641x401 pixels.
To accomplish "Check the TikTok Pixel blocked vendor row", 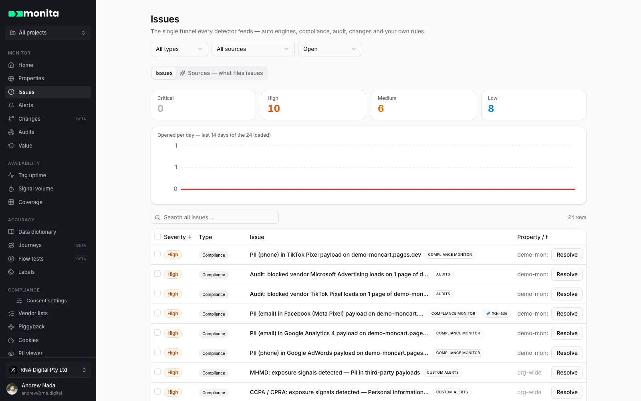I will [x=157, y=294].
